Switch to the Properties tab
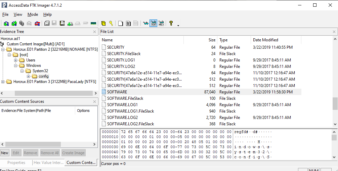The image size is (338, 171). tap(16, 163)
